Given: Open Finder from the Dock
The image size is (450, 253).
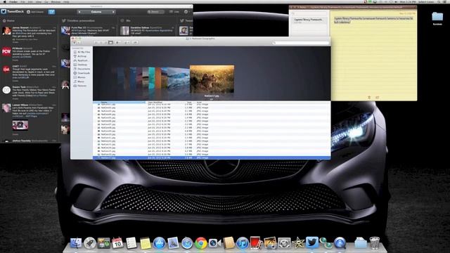Looking at the screenshot, I should pyautogui.click(x=76, y=243).
